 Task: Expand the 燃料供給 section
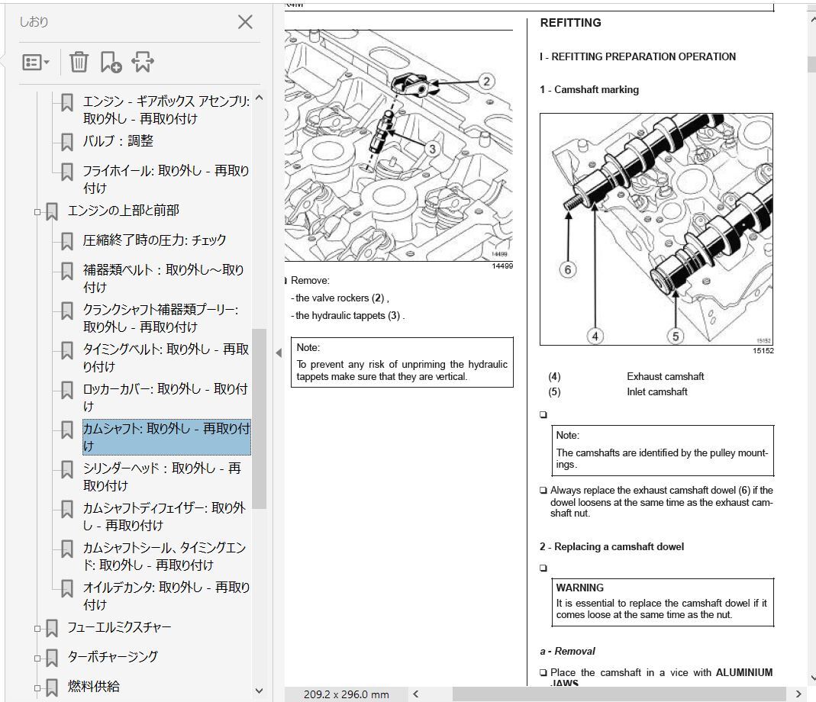(37, 688)
